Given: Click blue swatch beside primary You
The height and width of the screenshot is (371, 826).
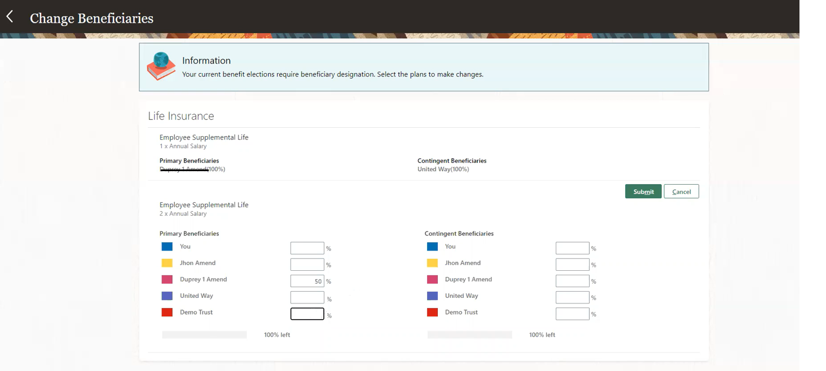Looking at the screenshot, I should [x=167, y=247].
